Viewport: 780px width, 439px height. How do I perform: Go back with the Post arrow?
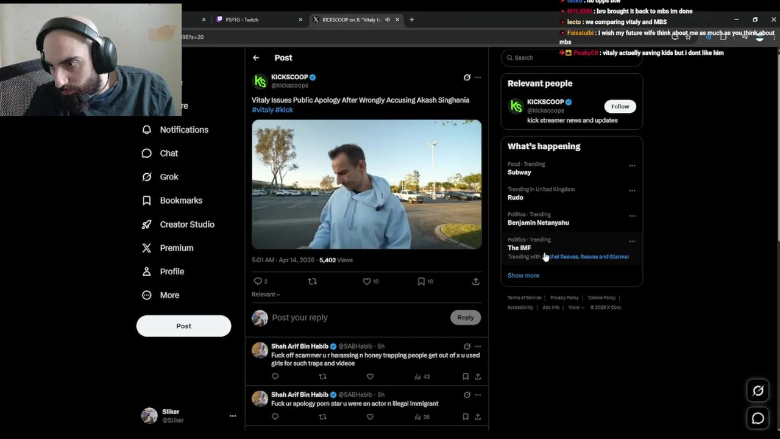256,58
